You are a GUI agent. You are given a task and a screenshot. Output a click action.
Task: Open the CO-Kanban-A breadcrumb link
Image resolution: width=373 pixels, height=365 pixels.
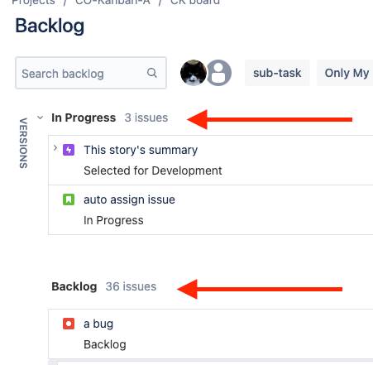tap(112, 2)
